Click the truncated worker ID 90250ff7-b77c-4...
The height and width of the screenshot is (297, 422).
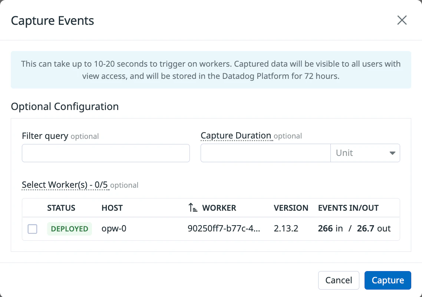tap(224, 229)
